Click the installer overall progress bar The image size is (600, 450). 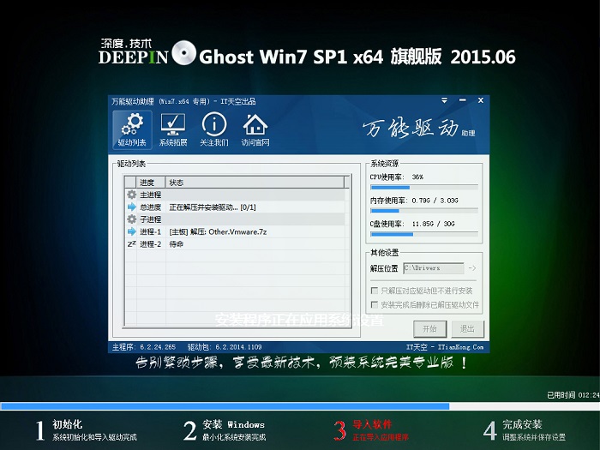300,406
